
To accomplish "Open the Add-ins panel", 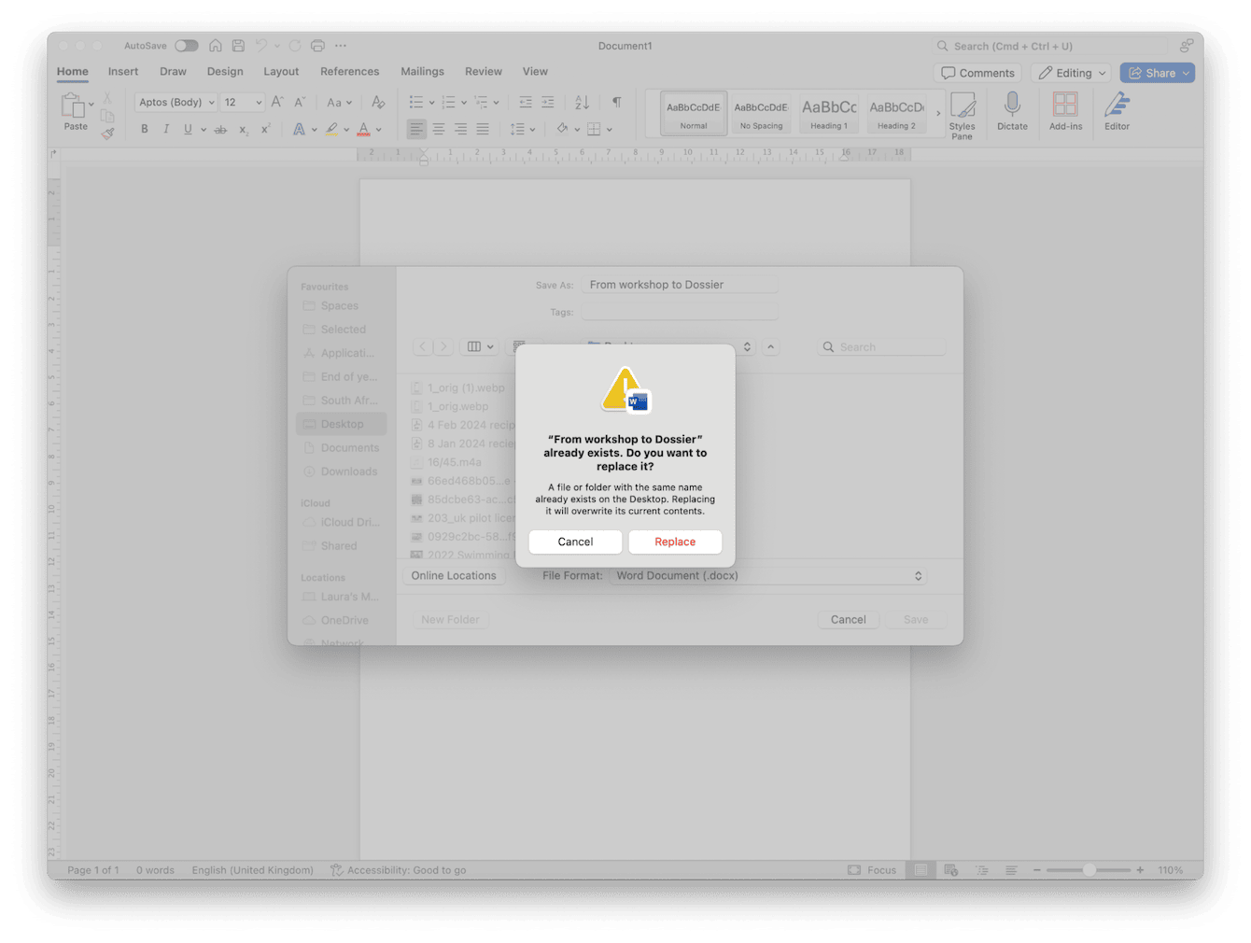I will tap(1065, 110).
